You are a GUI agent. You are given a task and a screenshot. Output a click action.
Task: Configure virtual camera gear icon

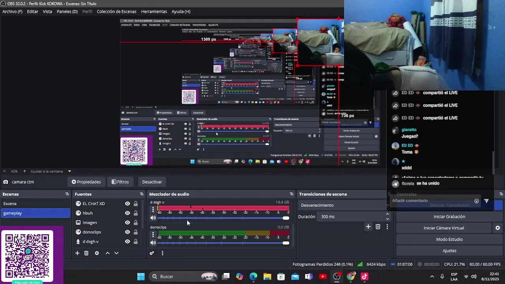point(498,228)
